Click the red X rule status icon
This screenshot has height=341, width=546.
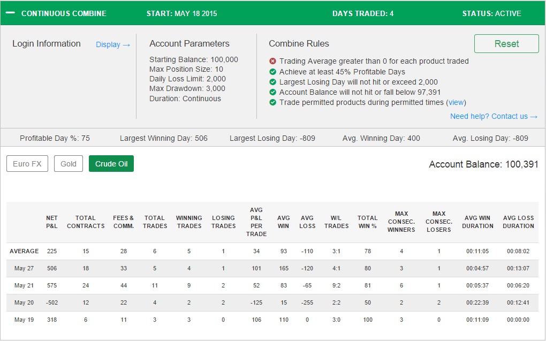coord(272,62)
